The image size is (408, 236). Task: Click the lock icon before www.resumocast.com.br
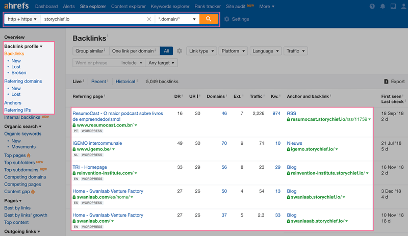click(74, 125)
